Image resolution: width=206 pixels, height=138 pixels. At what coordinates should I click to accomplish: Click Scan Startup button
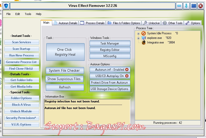click(22, 49)
